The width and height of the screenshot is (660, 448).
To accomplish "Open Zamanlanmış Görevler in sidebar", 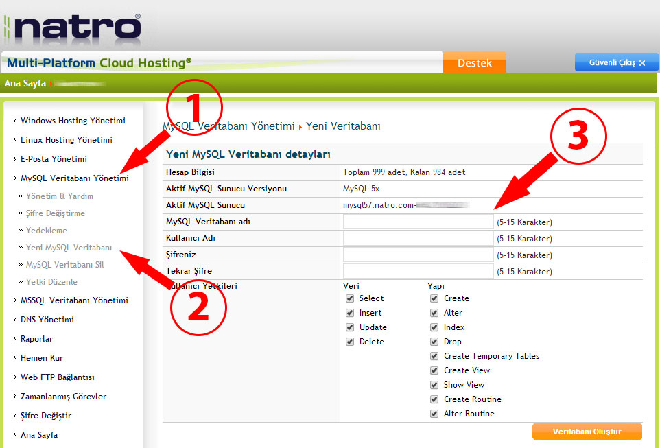I will tap(63, 397).
